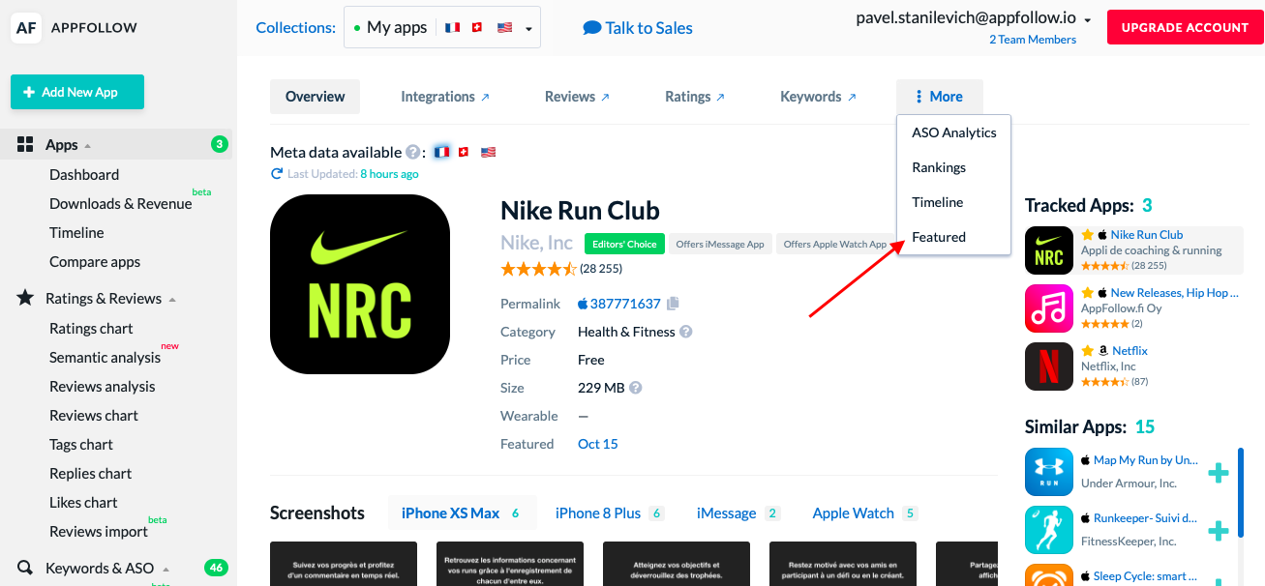Click the Editors' Choice badge
This screenshot has width=1265, height=586.
click(625, 245)
